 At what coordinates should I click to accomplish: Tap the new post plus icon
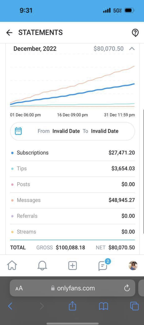pos(73,266)
